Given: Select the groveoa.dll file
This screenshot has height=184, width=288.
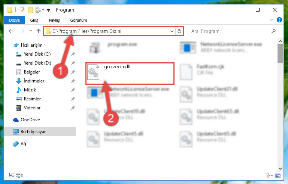Looking at the screenshot, I should [x=130, y=74].
